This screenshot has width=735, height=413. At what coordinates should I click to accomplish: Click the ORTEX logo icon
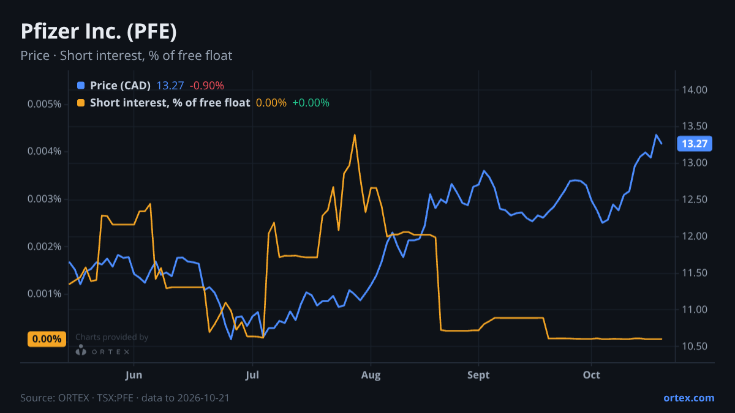(81, 351)
